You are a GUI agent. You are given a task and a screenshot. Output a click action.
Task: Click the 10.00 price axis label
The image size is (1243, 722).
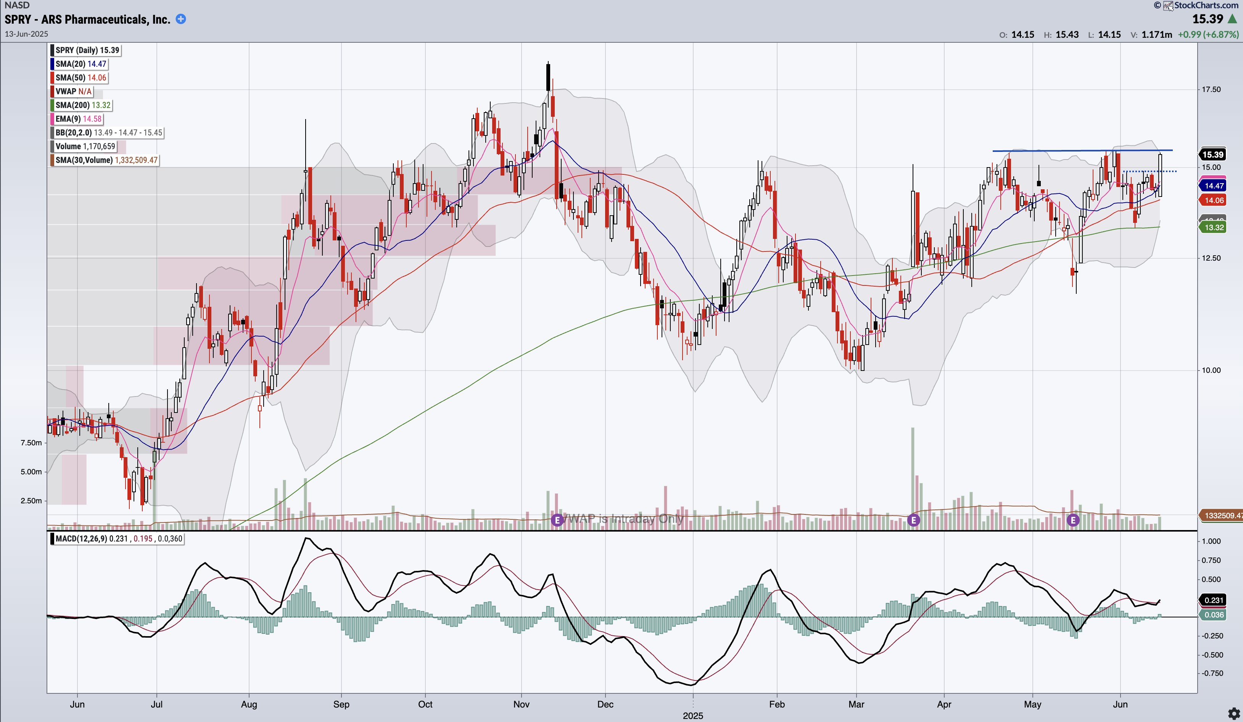1211,370
